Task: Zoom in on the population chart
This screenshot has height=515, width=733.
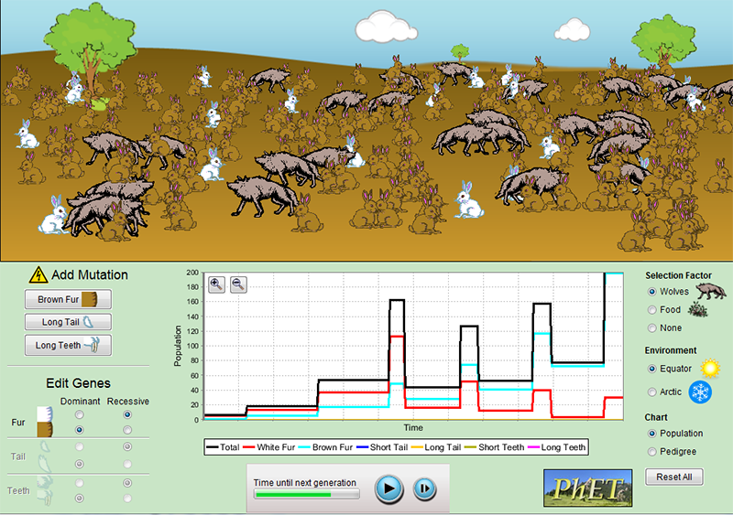Action: tap(217, 284)
